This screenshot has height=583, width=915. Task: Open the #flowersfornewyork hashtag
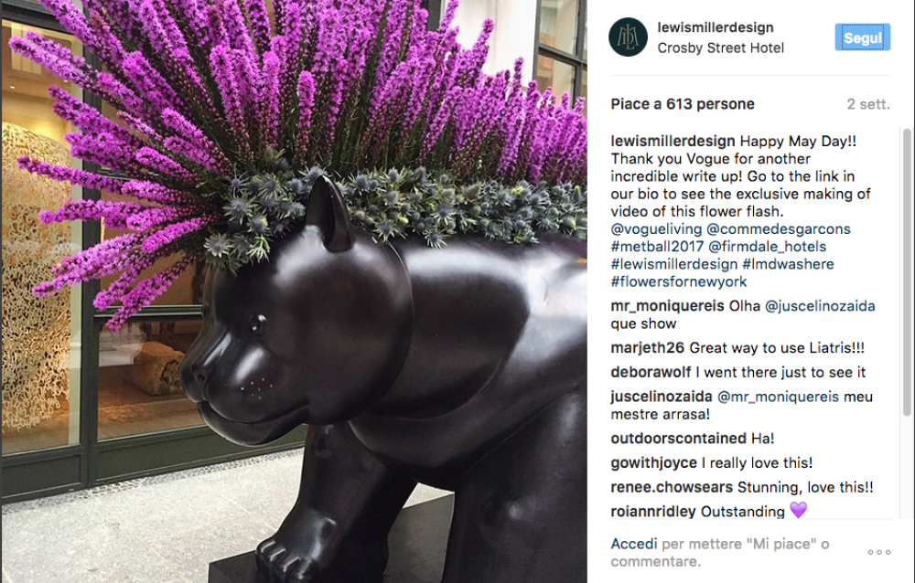[x=679, y=281]
